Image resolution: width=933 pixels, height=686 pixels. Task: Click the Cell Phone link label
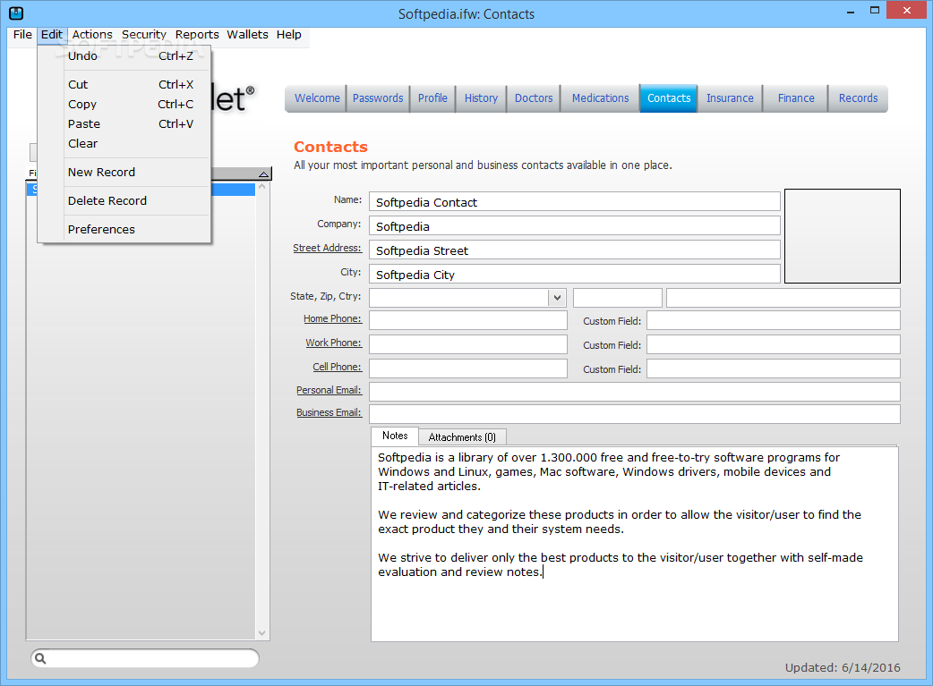pyautogui.click(x=338, y=367)
